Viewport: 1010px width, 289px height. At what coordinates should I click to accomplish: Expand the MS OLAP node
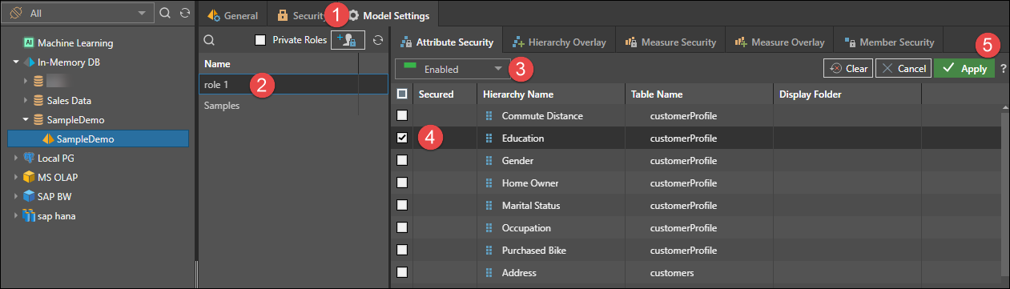click(x=16, y=178)
